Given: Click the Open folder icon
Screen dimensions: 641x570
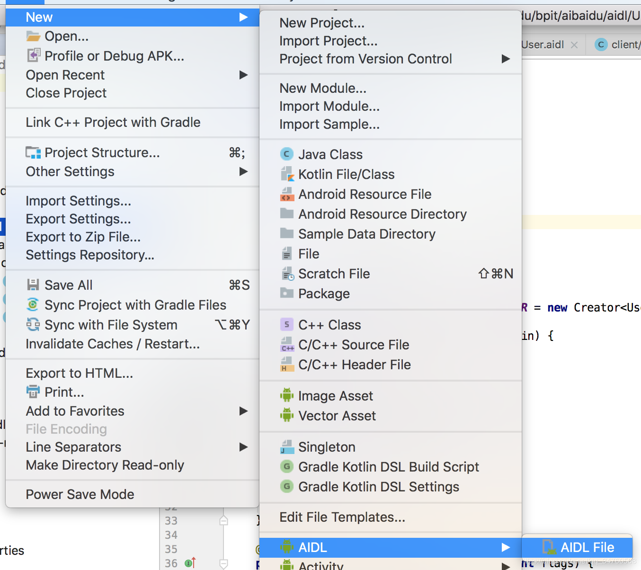Looking at the screenshot, I should tap(33, 36).
